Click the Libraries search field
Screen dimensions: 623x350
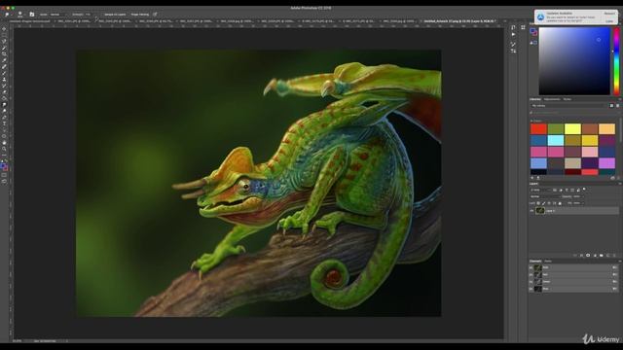(x=572, y=113)
